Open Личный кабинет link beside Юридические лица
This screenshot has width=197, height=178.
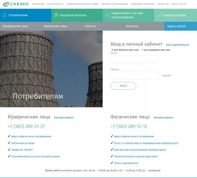[64, 118]
